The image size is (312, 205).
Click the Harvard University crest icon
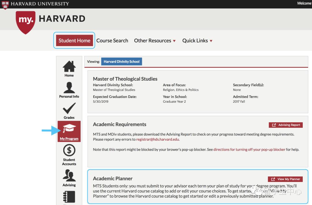pyautogui.click(x=5, y=4)
